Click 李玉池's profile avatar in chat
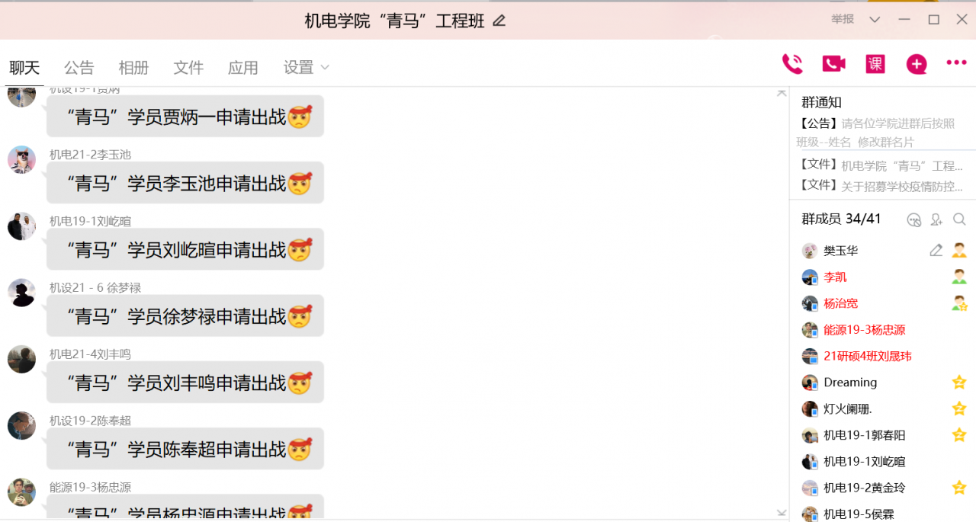The image size is (976, 522). pyautogui.click(x=21, y=160)
